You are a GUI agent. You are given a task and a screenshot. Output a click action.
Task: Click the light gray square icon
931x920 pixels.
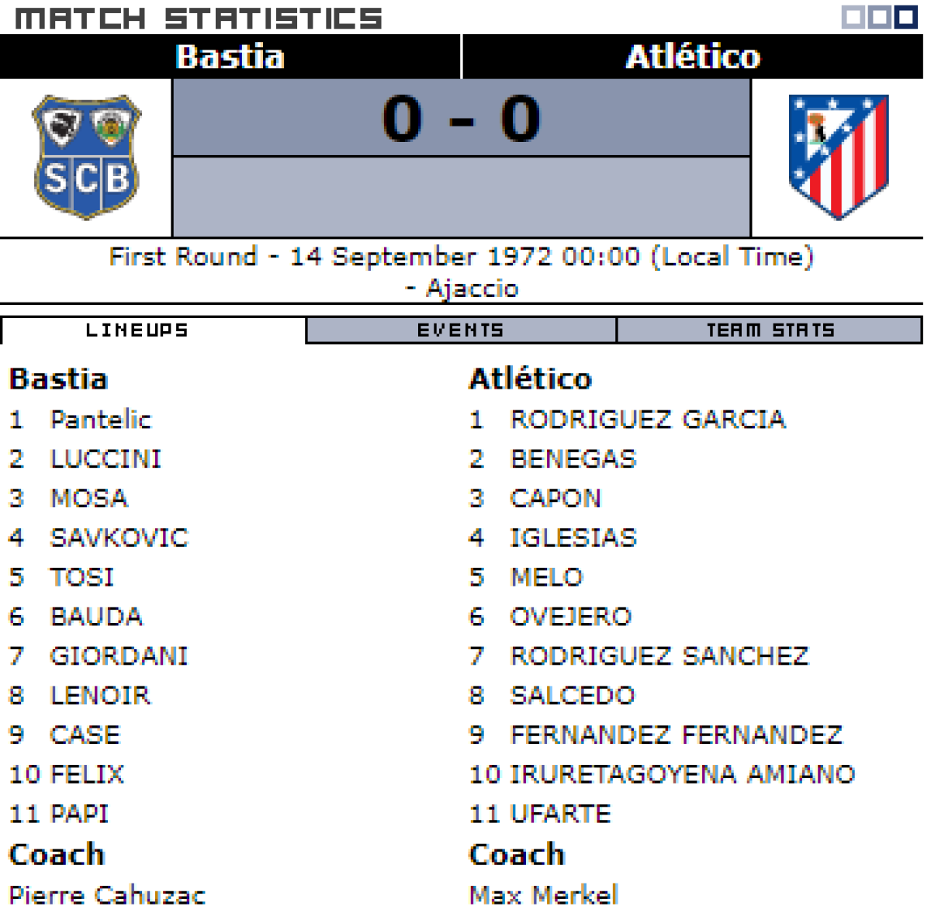(x=853, y=17)
